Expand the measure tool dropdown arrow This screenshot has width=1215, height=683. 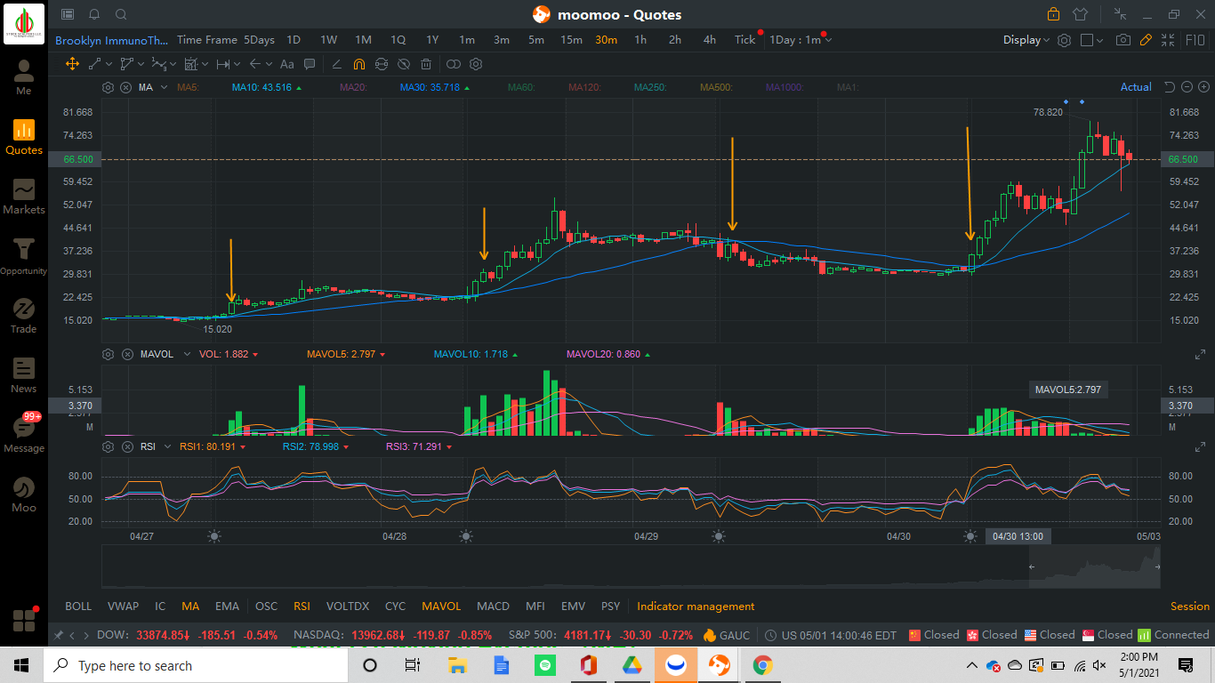pyautogui.click(x=235, y=64)
